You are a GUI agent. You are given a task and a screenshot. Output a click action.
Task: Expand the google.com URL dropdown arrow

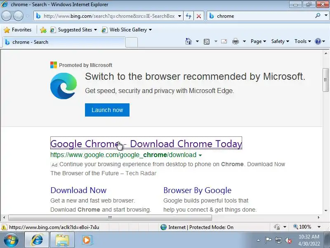[200, 155]
